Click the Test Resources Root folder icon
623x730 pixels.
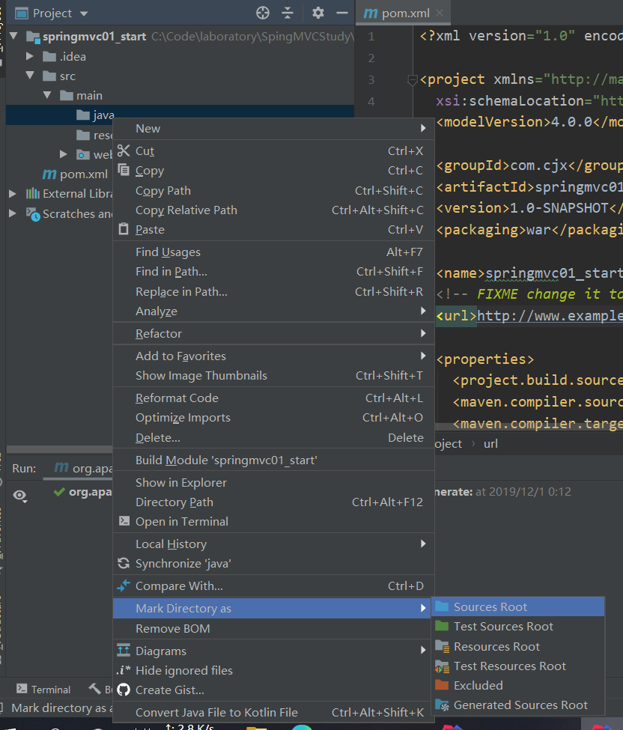pos(443,666)
